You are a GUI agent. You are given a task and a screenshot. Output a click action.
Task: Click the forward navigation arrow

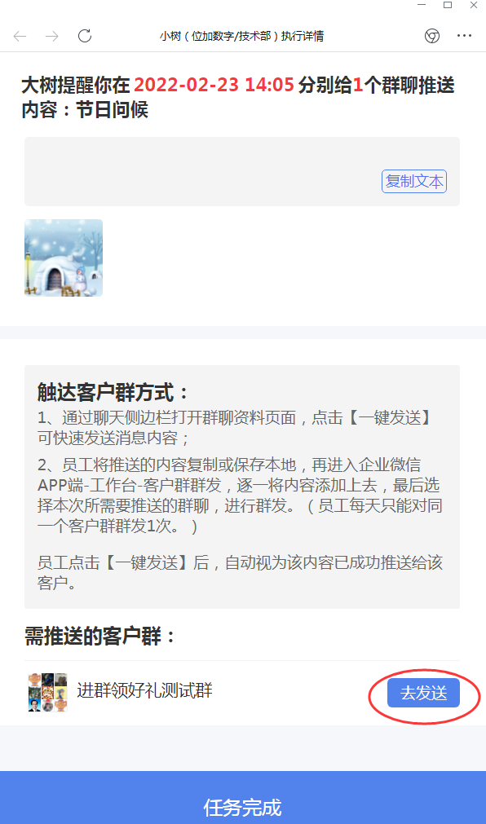[52, 36]
